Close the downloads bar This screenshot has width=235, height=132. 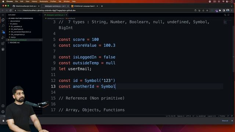tap(232, 121)
